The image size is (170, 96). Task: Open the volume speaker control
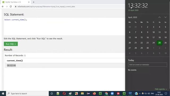point(149,94)
